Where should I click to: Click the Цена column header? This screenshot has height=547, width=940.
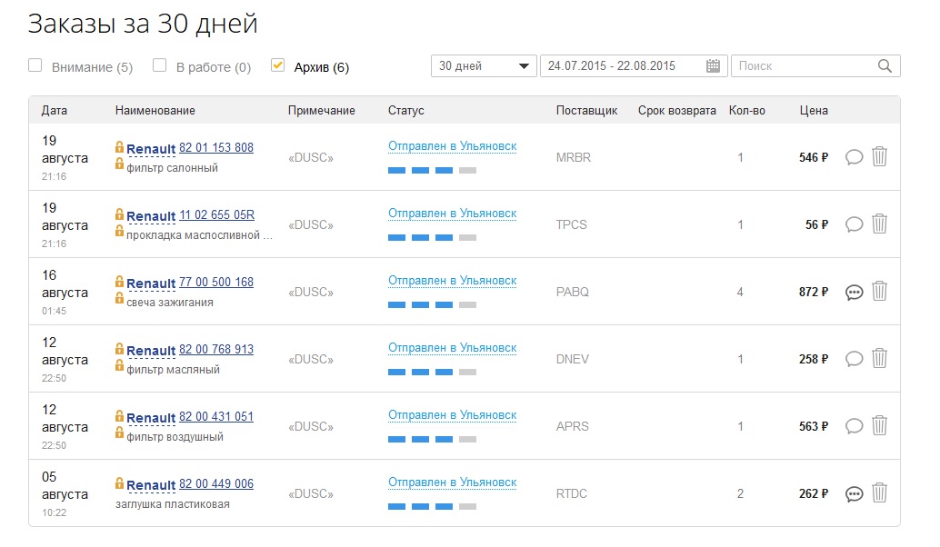pyautogui.click(x=813, y=111)
